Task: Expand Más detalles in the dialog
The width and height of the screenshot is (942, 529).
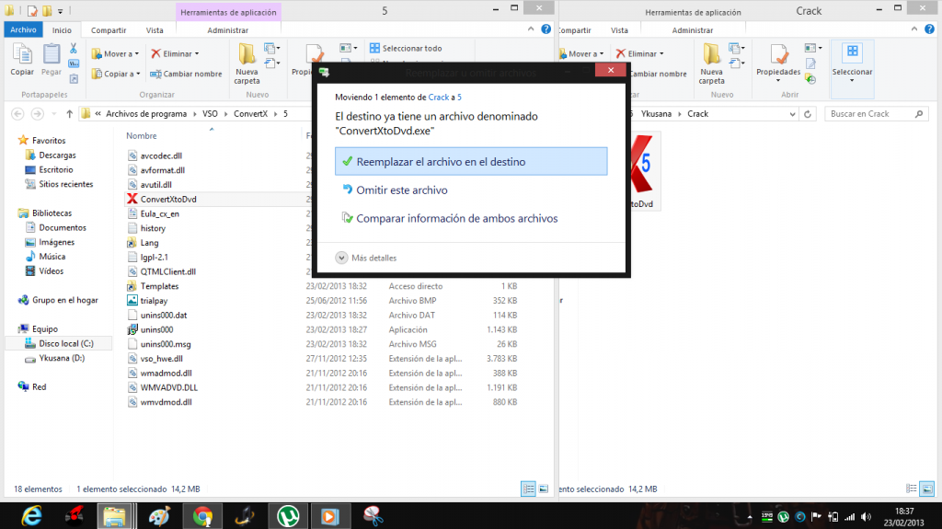Action: coord(366,258)
